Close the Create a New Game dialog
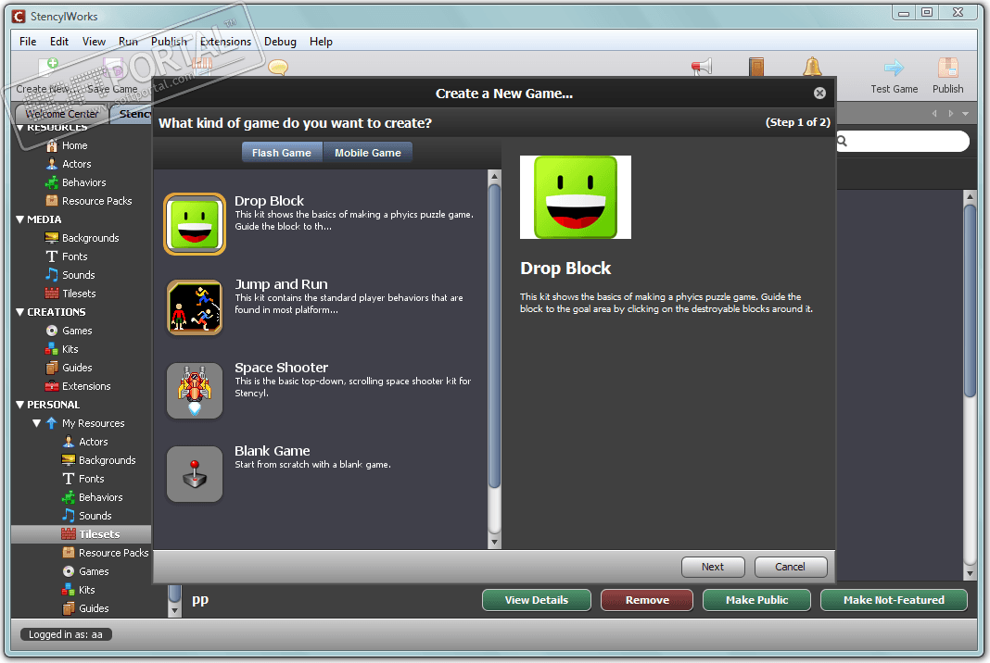The width and height of the screenshot is (990, 663). point(819,94)
